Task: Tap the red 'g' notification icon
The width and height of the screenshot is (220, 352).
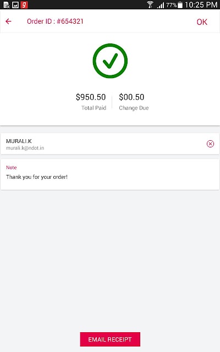Action: point(24,4)
